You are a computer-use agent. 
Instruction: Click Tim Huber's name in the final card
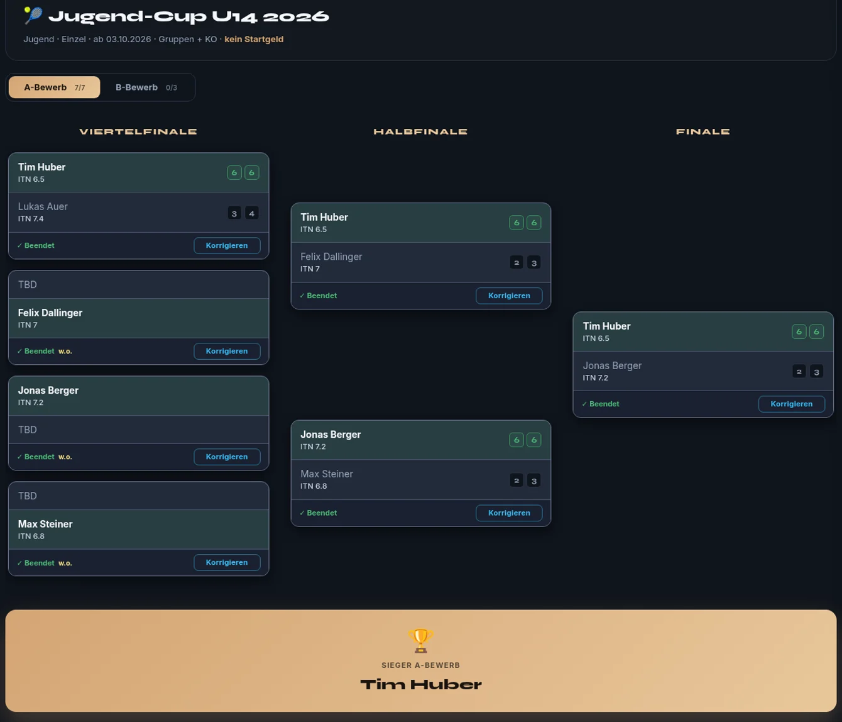[606, 326]
